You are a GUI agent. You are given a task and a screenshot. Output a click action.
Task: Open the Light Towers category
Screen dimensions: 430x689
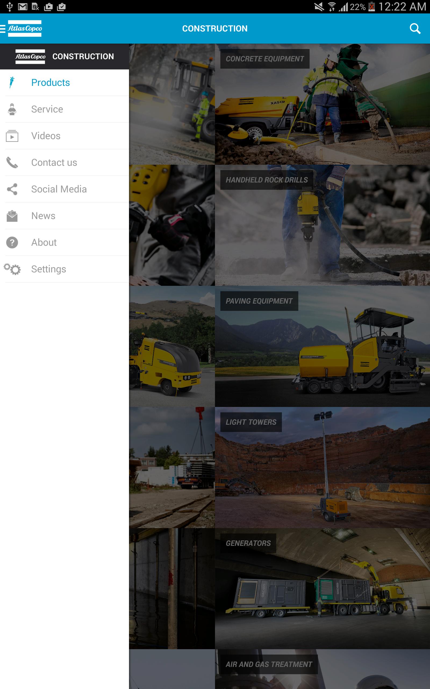click(x=322, y=467)
